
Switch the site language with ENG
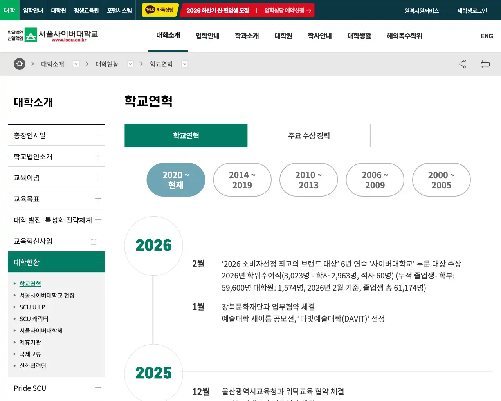tap(487, 36)
